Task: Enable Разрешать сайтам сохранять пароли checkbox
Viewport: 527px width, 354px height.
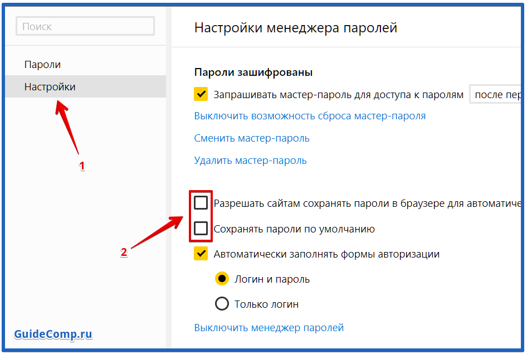Action: [x=201, y=203]
